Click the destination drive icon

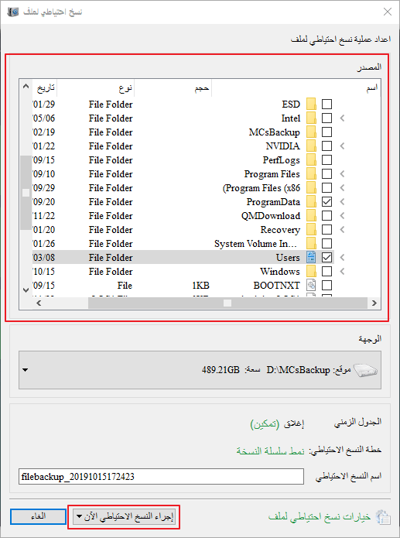365,370
